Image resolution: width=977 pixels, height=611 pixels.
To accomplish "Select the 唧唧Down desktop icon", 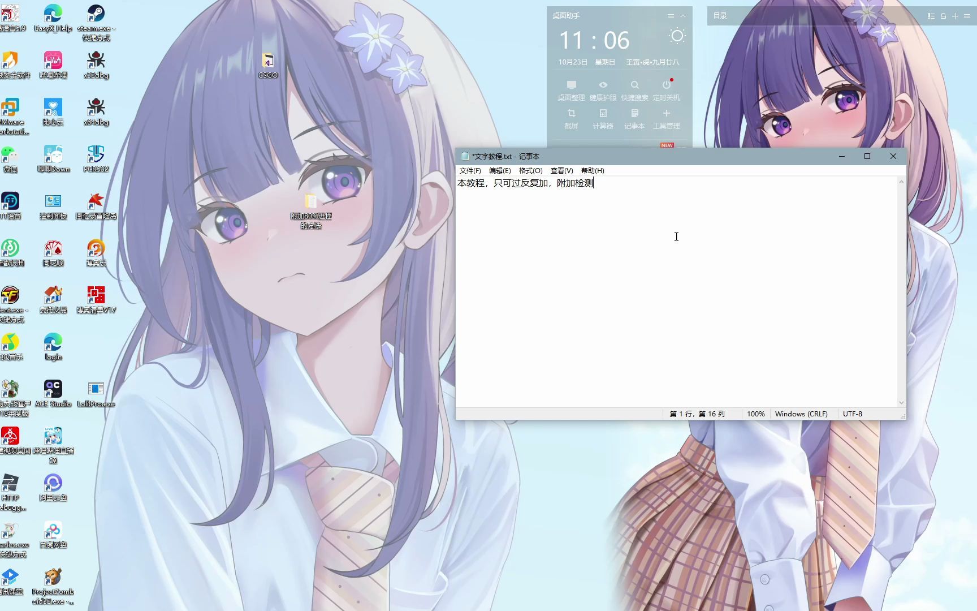I will 53,158.
